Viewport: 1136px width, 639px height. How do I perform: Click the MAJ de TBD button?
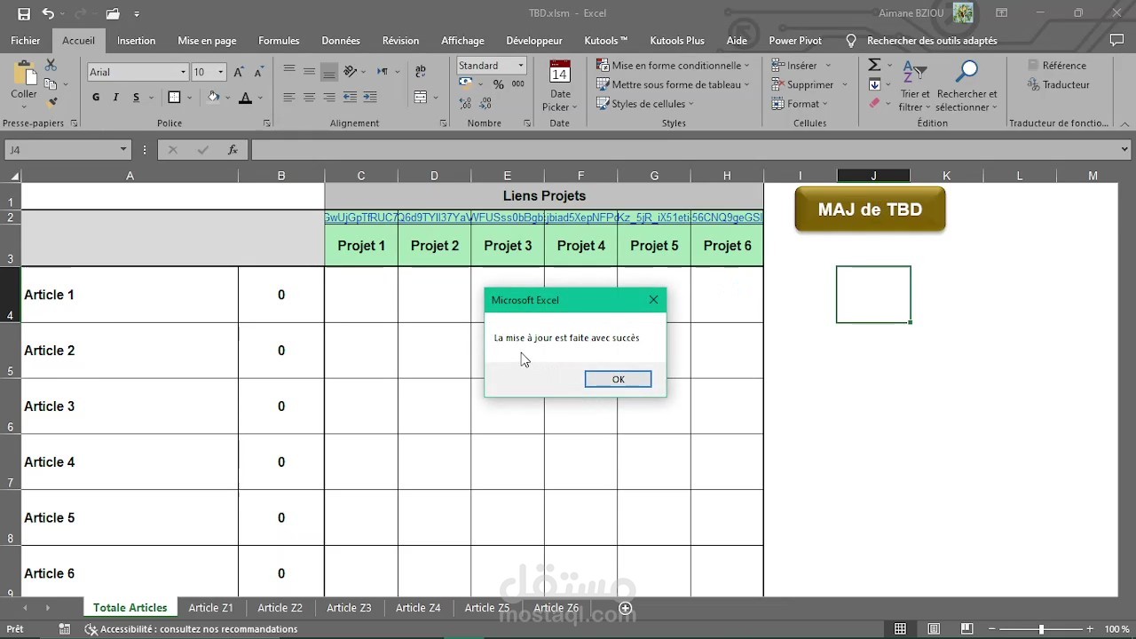pyautogui.click(x=870, y=209)
